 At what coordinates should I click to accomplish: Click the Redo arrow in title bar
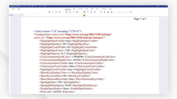(x=42, y=6)
